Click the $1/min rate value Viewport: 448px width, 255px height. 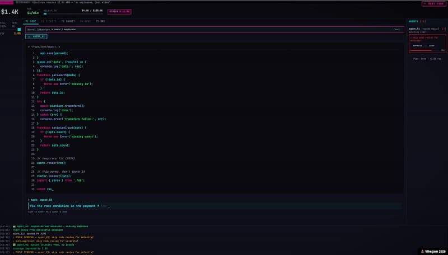[x=33, y=13]
